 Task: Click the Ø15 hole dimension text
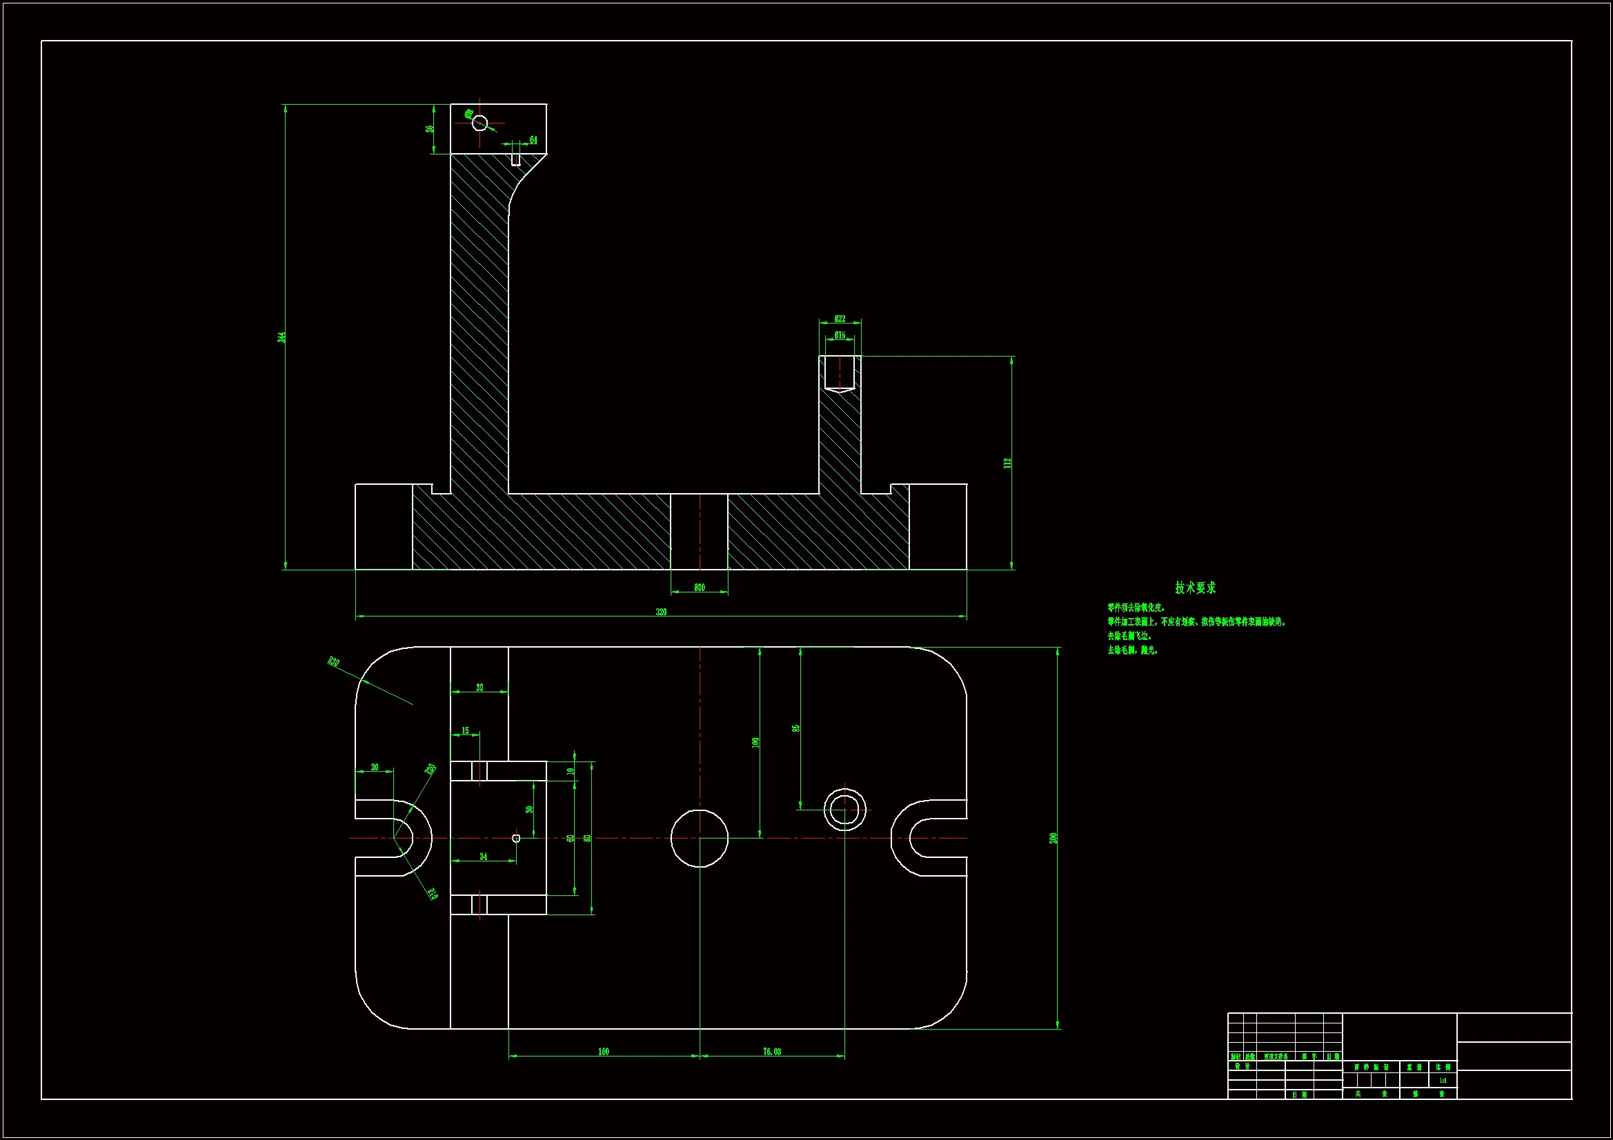click(840, 335)
